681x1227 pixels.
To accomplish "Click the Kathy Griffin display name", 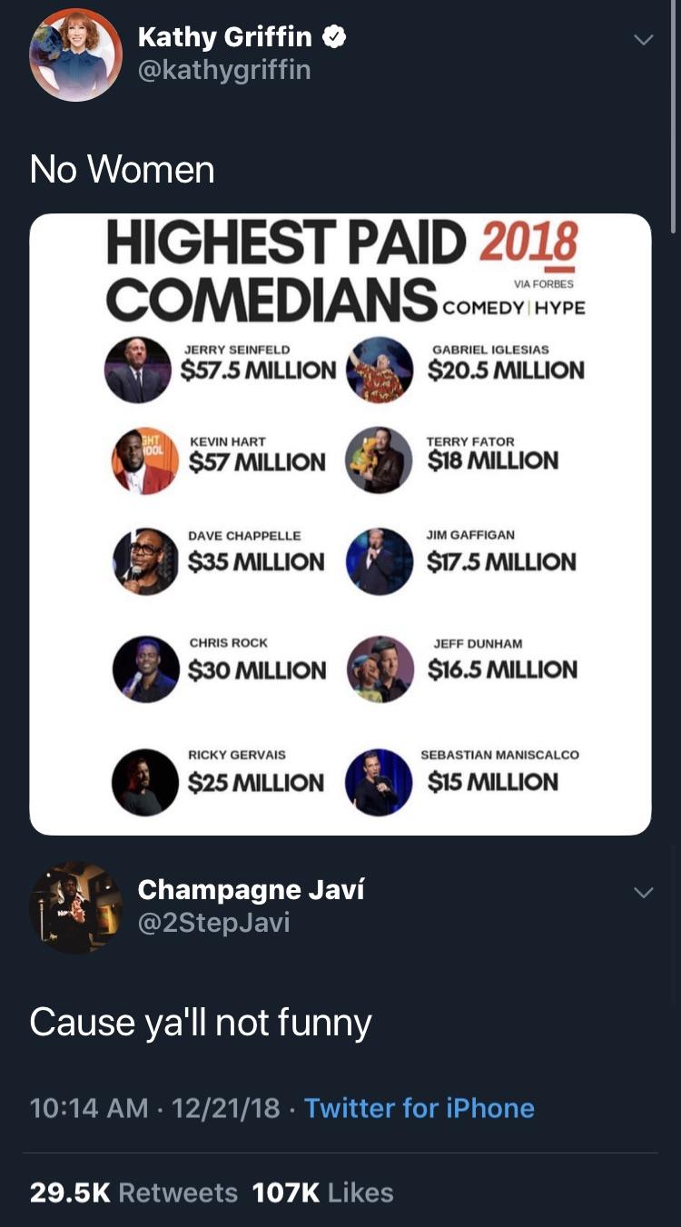I will pos(224,37).
